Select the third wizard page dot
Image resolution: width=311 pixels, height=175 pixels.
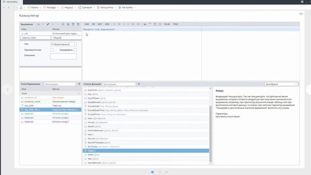tap(167, 172)
